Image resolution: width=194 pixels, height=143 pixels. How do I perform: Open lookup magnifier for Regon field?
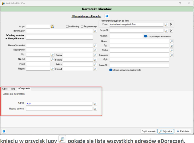coord(52,69)
